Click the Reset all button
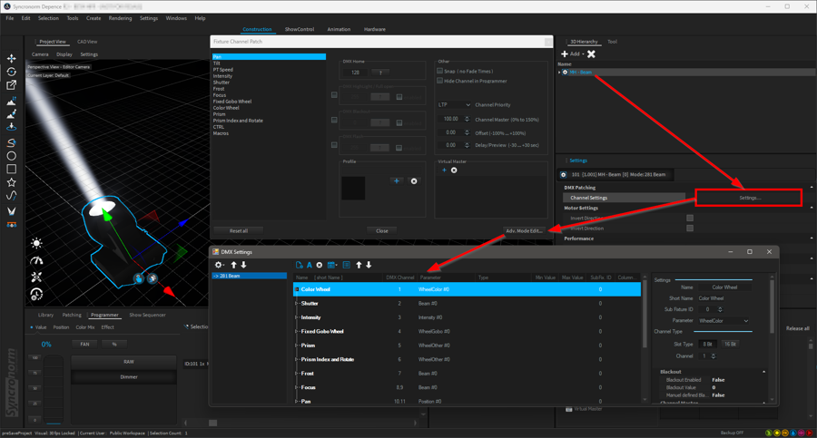The image size is (817, 438). tap(239, 230)
